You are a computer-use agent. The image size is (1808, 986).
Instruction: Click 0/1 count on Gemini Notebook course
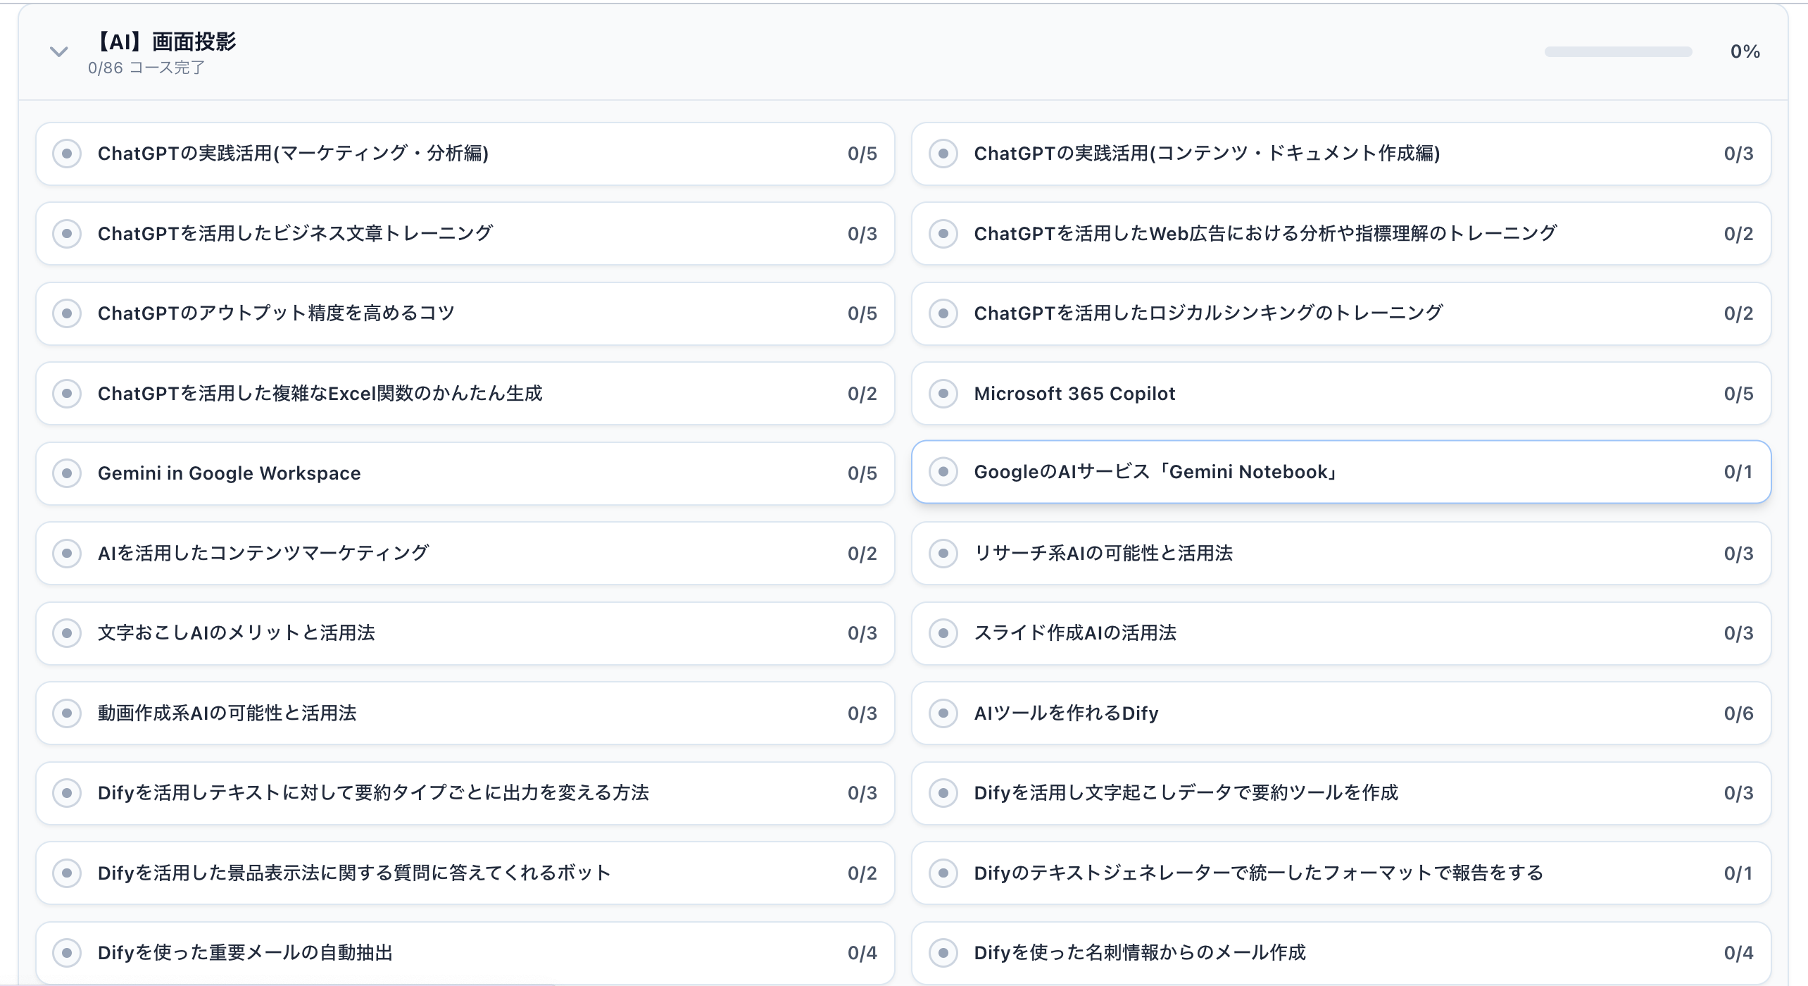1738,472
